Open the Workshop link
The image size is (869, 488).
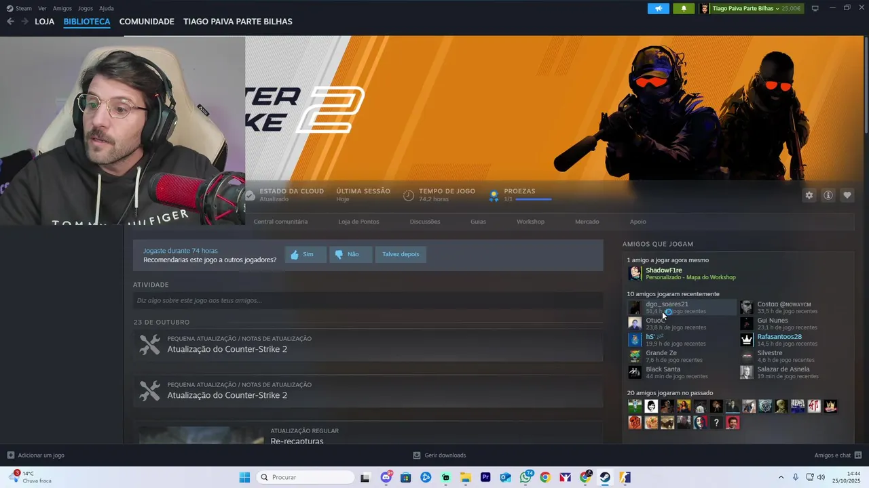[x=530, y=222]
